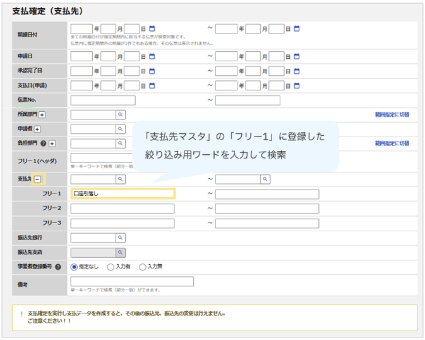
Task: Click the 所属部門 text input
Action: [x=93, y=114]
